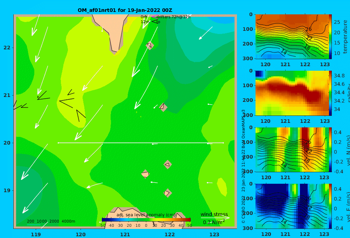Screen dimensions: 350x238
Task: Click the 'temperature' axis label
Action: [345, 37]
